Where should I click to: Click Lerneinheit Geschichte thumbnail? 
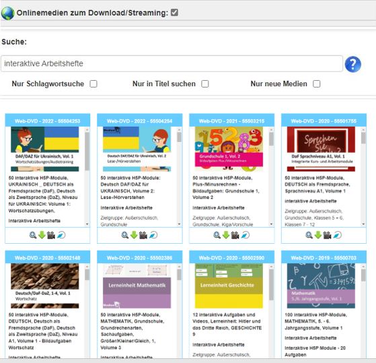pyautogui.click(x=229, y=286)
